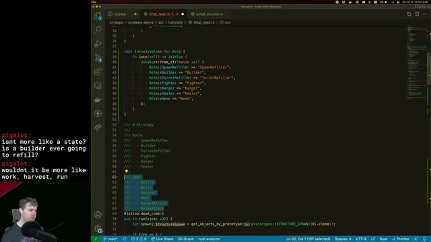Open the Explorer view in activity bar
Viewport: 431px width, 242px height.
click(x=98, y=16)
